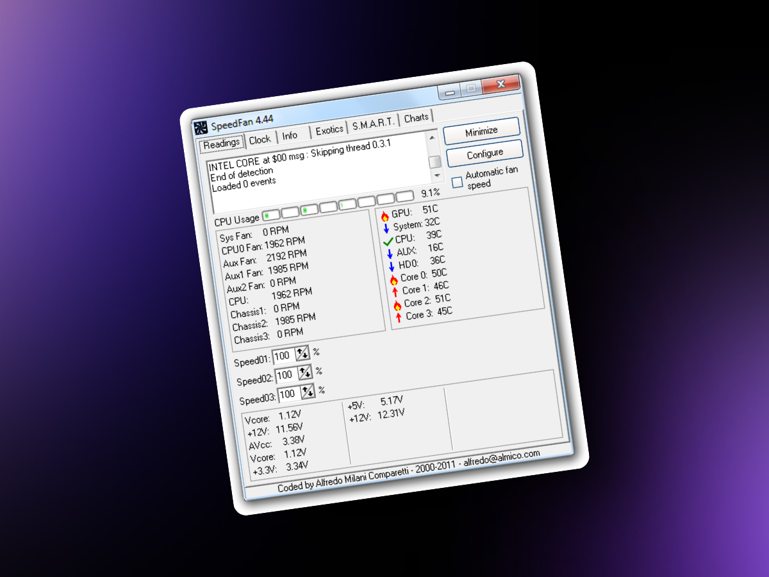Select the Chassis2 1985 RPM reading

click(274, 322)
